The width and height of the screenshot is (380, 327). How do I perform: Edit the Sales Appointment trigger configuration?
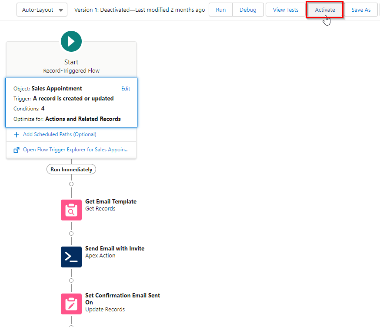click(x=126, y=88)
